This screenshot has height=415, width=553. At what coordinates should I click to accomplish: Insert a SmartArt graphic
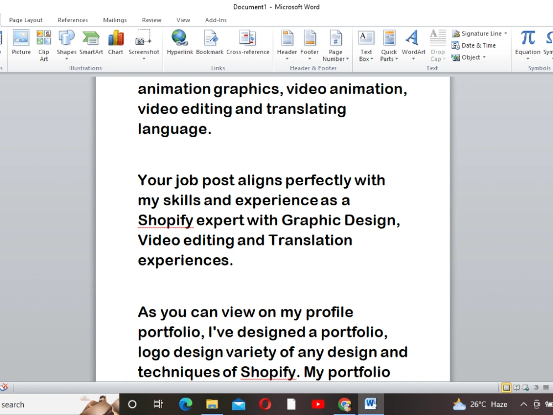91,43
